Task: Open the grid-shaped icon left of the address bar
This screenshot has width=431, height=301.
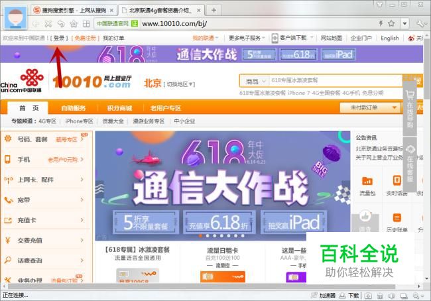Action: pos(86,24)
